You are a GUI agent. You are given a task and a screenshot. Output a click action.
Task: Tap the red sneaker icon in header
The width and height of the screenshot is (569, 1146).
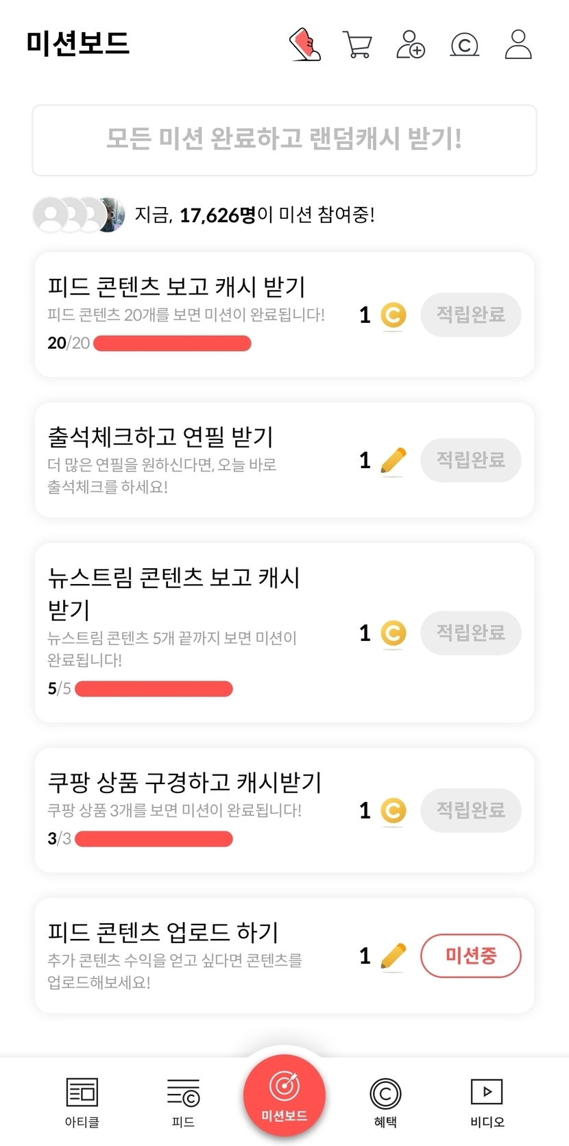point(305,45)
